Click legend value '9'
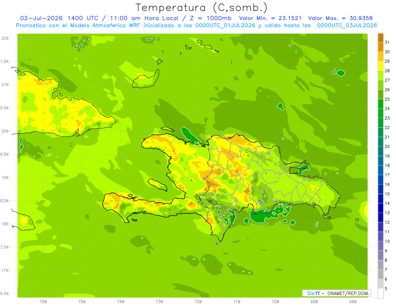 point(386,251)
